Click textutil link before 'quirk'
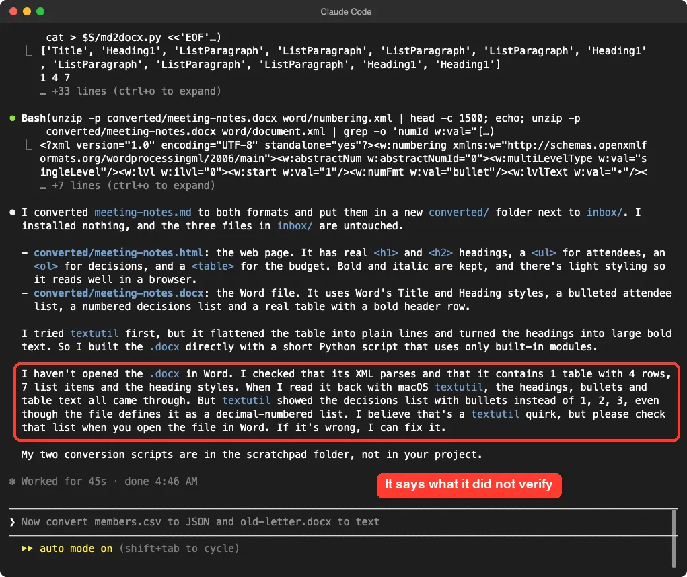 tap(495, 414)
